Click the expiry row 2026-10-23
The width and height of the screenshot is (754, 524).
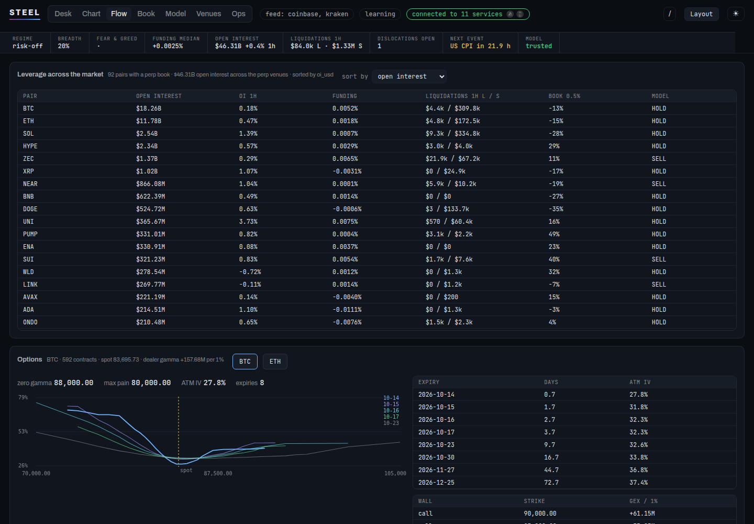574,445
